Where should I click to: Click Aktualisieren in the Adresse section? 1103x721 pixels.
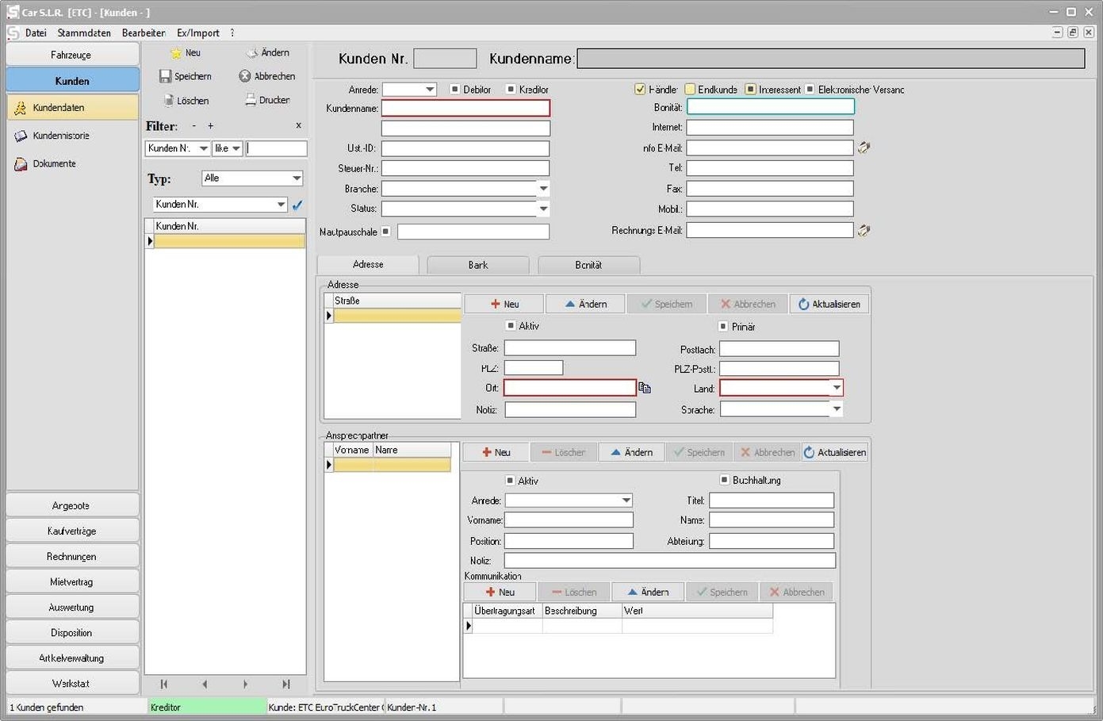click(x=829, y=304)
